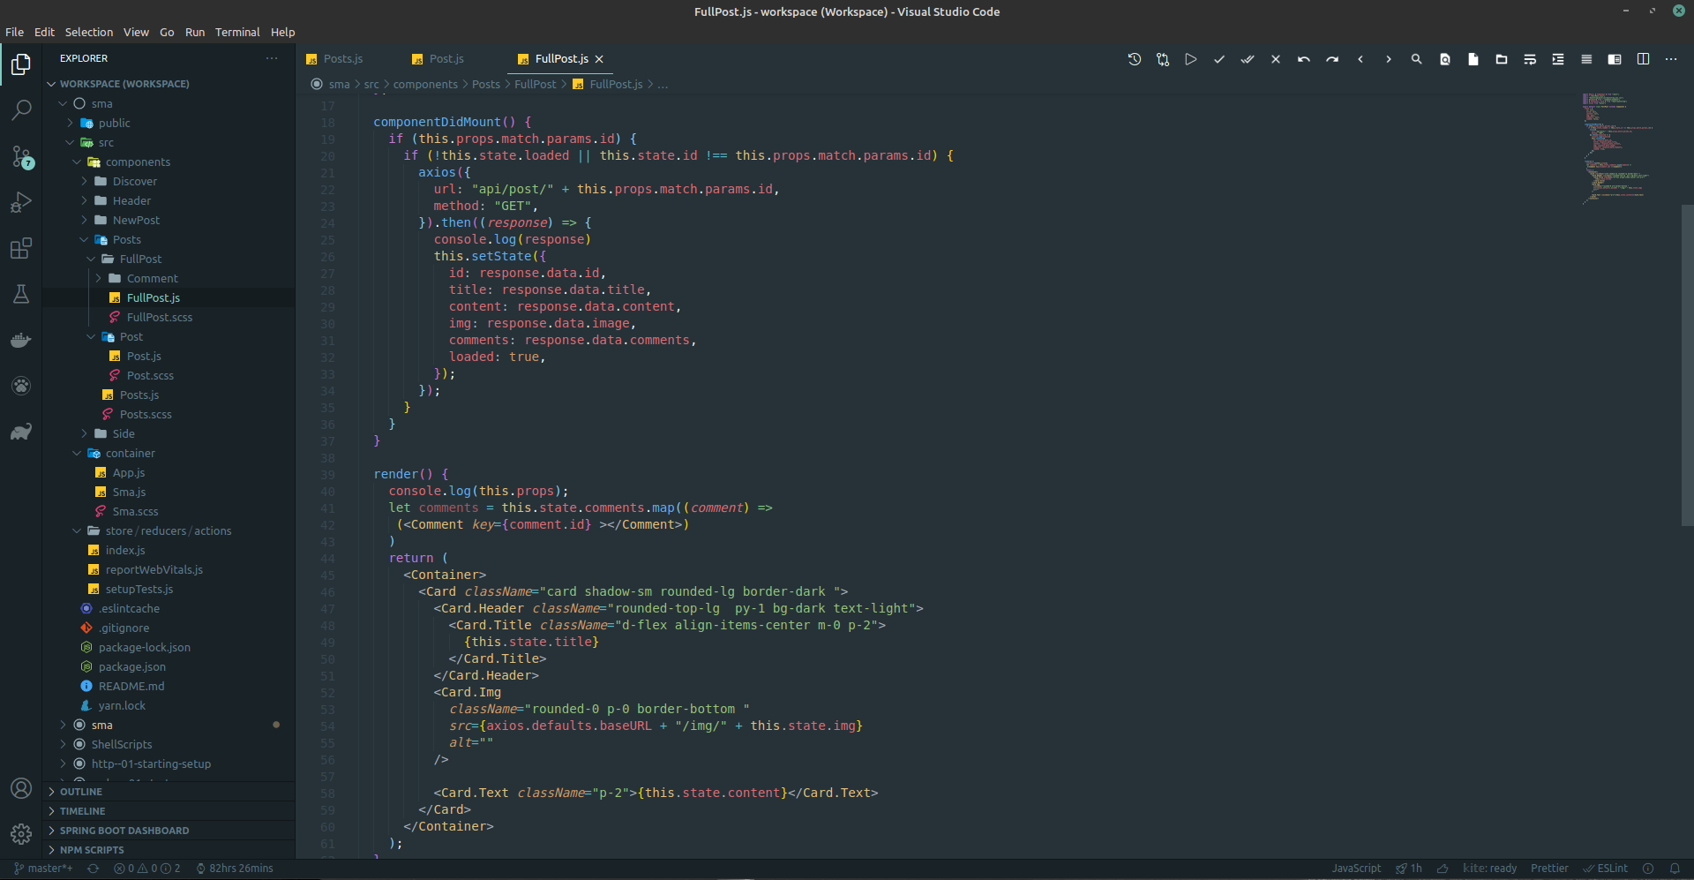The image size is (1694, 880).
Task: Open the Extensions view
Action: (21, 248)
